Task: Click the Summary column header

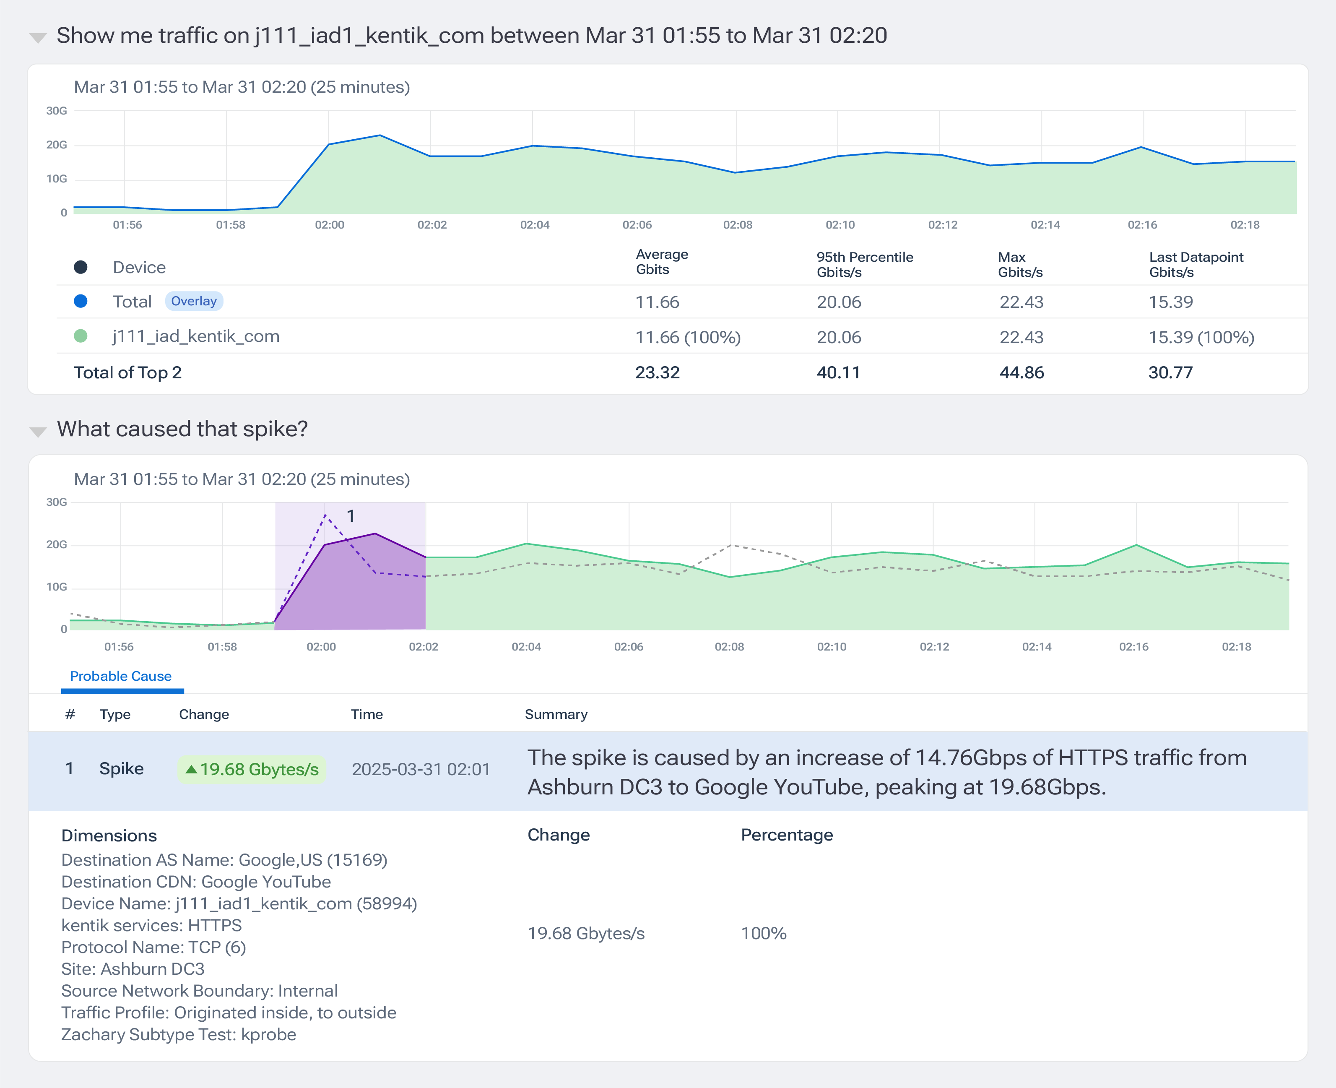Action: (556, 714)
